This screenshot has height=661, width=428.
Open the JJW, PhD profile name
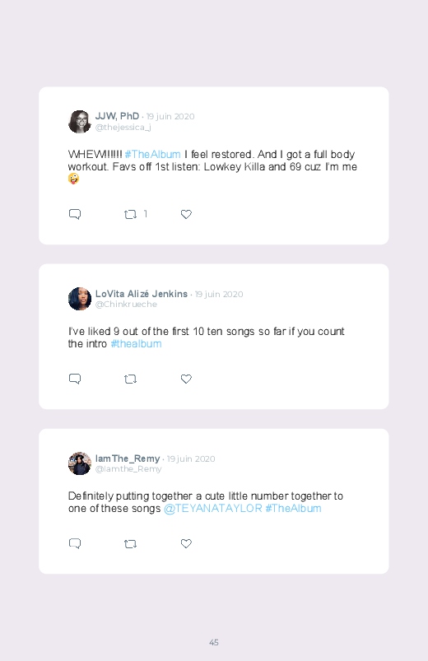point(117,116)
